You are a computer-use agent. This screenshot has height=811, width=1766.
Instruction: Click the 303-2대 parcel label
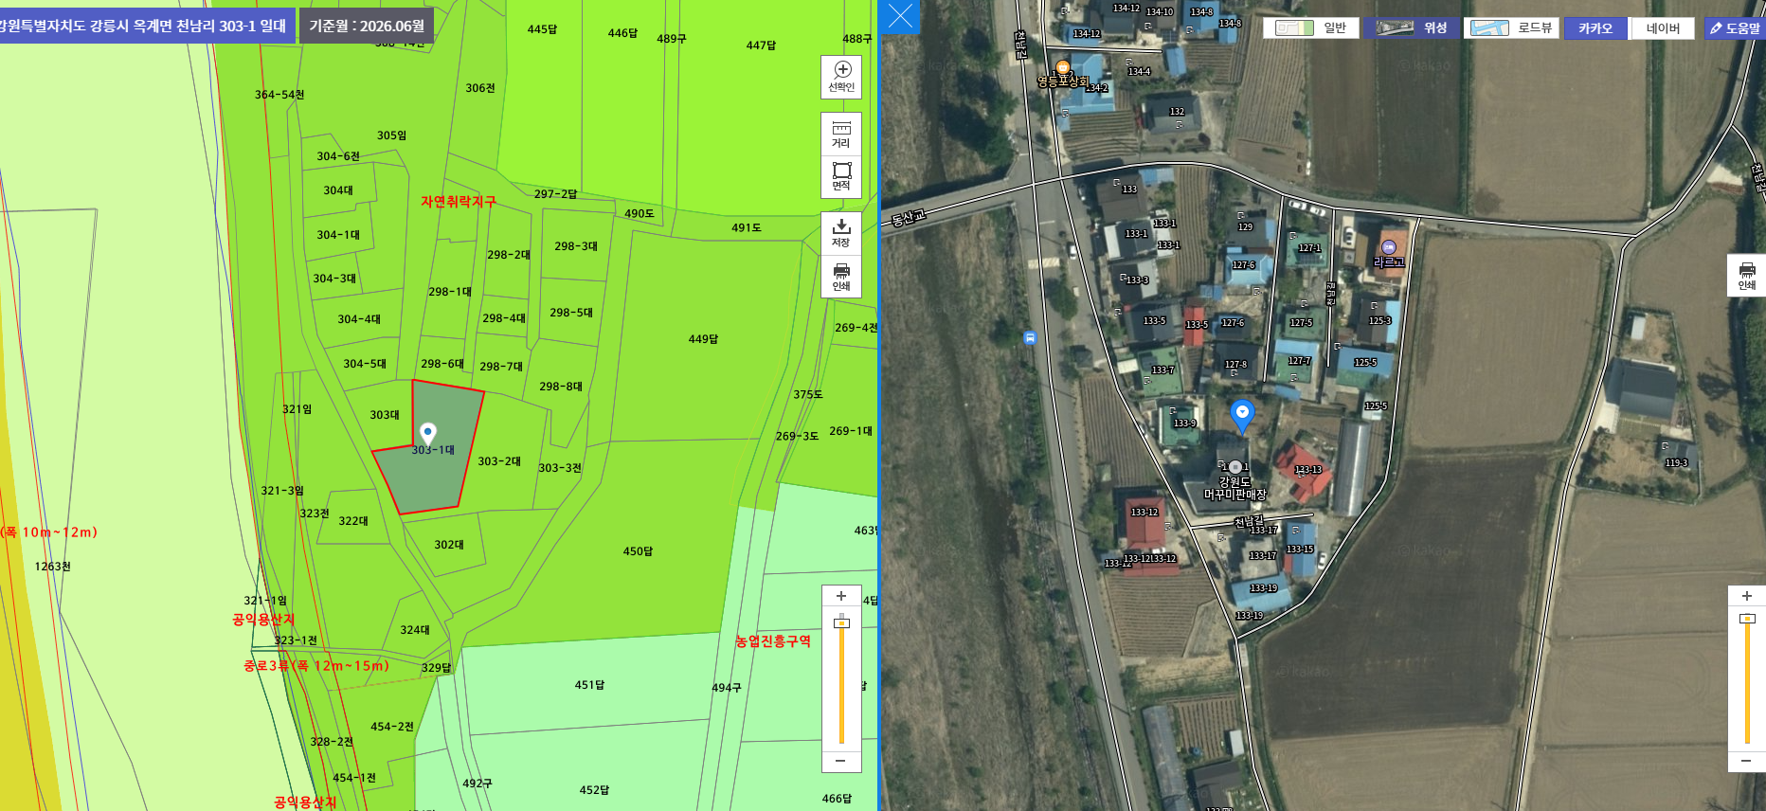tap(499, 461)
